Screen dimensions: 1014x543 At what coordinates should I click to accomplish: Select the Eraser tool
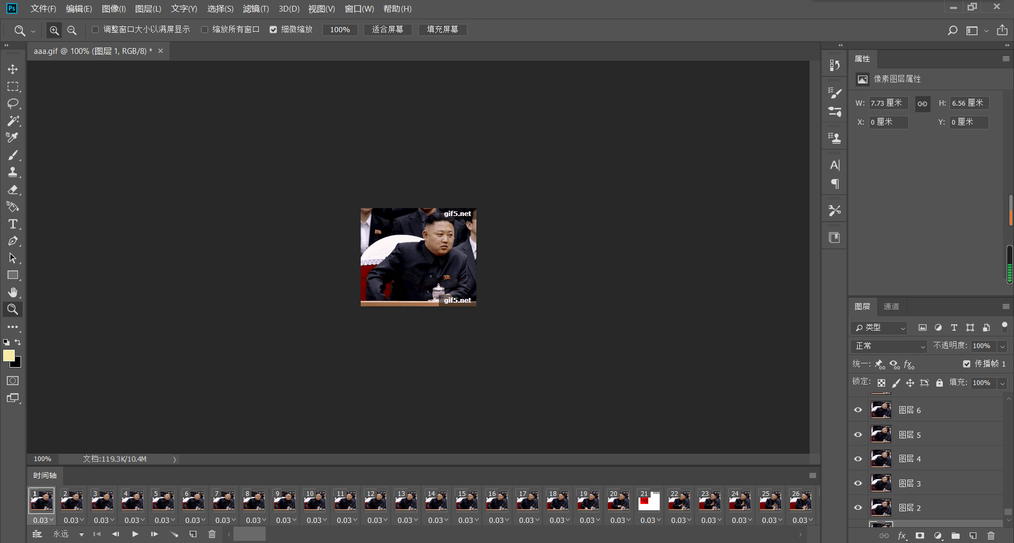coord(13,190)
